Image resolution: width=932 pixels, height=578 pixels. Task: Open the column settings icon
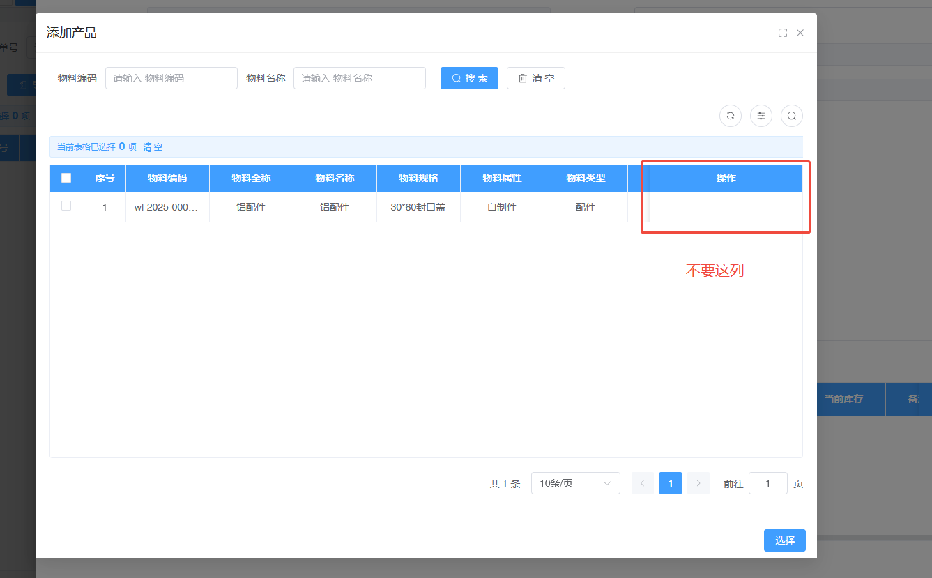tap(761, 116)
